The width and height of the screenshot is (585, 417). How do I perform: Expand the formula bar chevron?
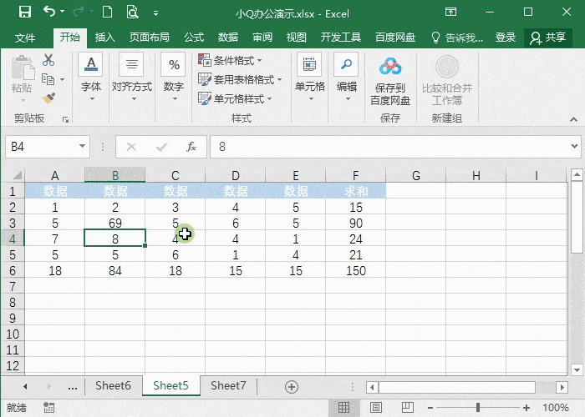coord(575,146)
